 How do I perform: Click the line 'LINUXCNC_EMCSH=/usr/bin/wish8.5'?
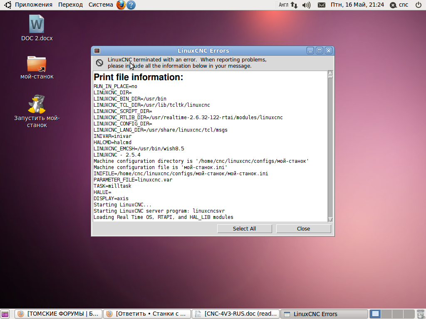click(x=139, y=149)
